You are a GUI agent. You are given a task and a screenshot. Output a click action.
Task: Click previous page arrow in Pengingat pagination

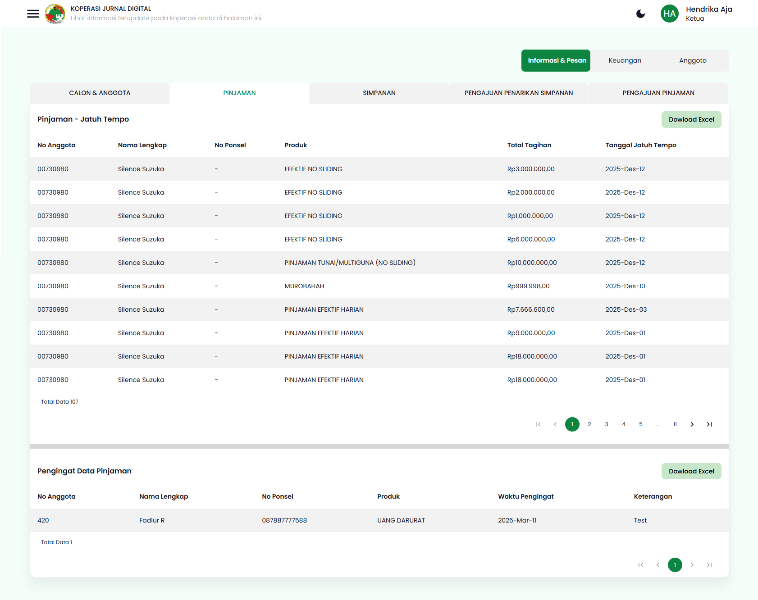(658, 565)
